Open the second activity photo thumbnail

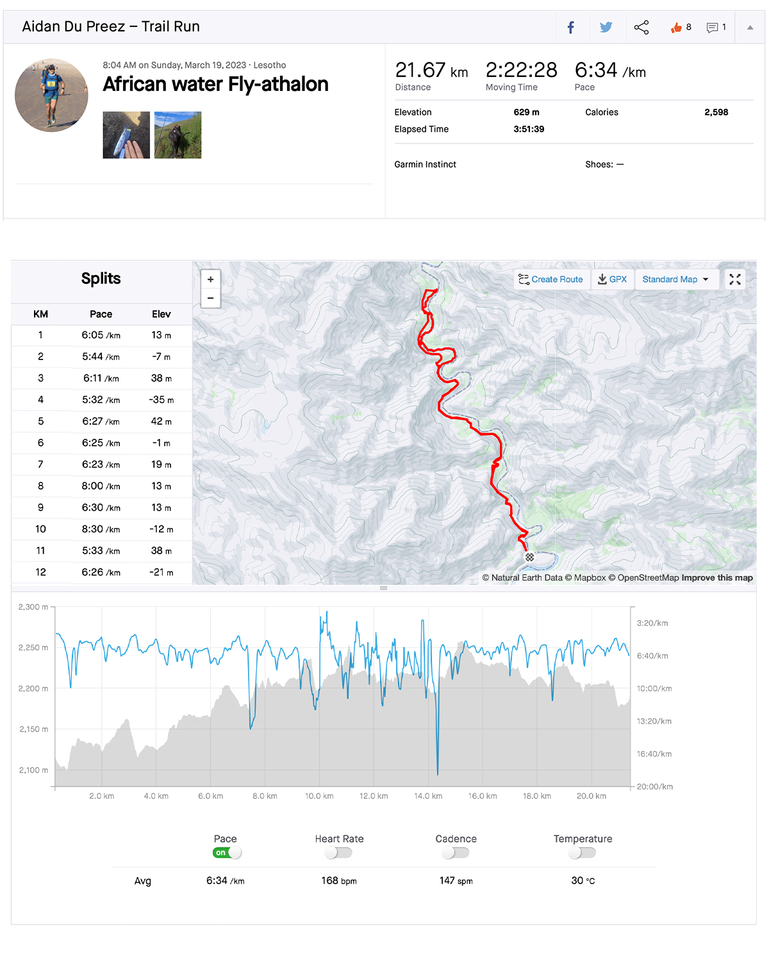[x=178, y=135]
